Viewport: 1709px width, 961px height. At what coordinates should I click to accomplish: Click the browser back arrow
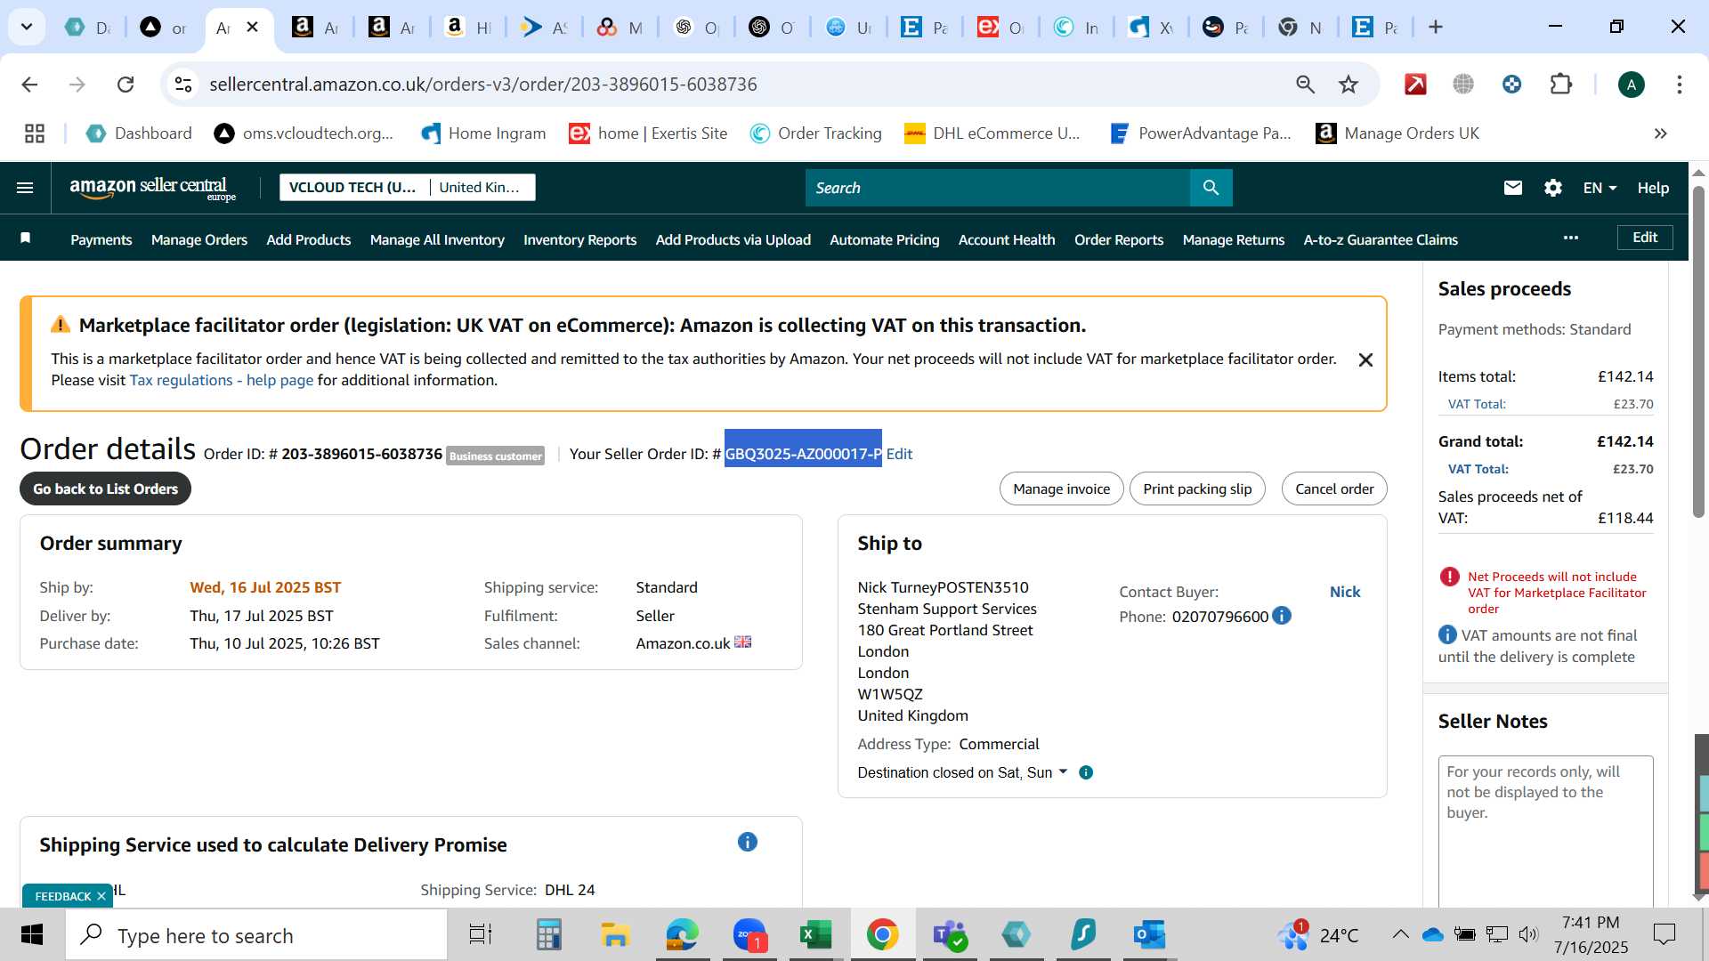29,85
